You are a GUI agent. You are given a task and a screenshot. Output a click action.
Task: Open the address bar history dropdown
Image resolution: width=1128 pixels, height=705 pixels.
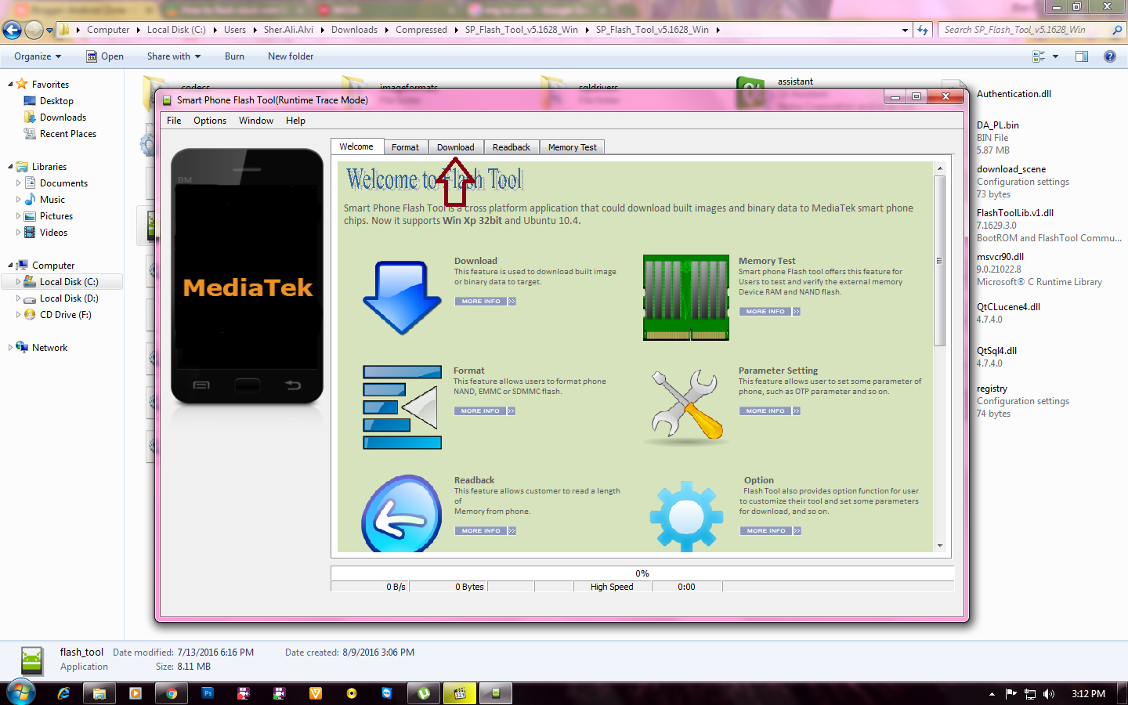[x=905, y=30]
